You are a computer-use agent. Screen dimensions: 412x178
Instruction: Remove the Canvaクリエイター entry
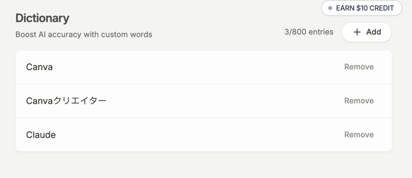coord(359,101)
